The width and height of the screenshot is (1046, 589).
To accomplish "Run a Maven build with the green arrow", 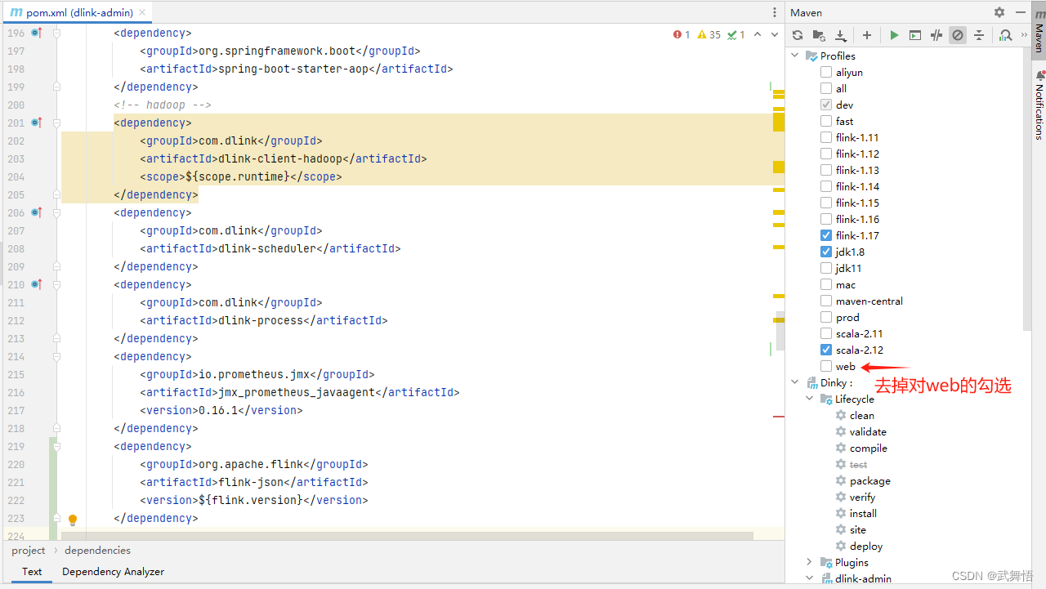I will click(894, 35).
